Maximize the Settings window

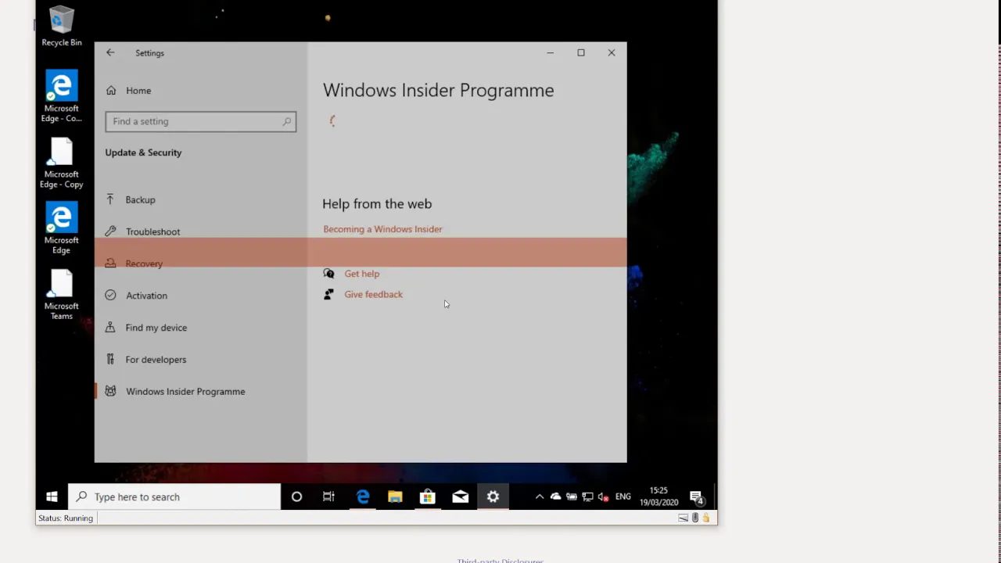[580, 52]
